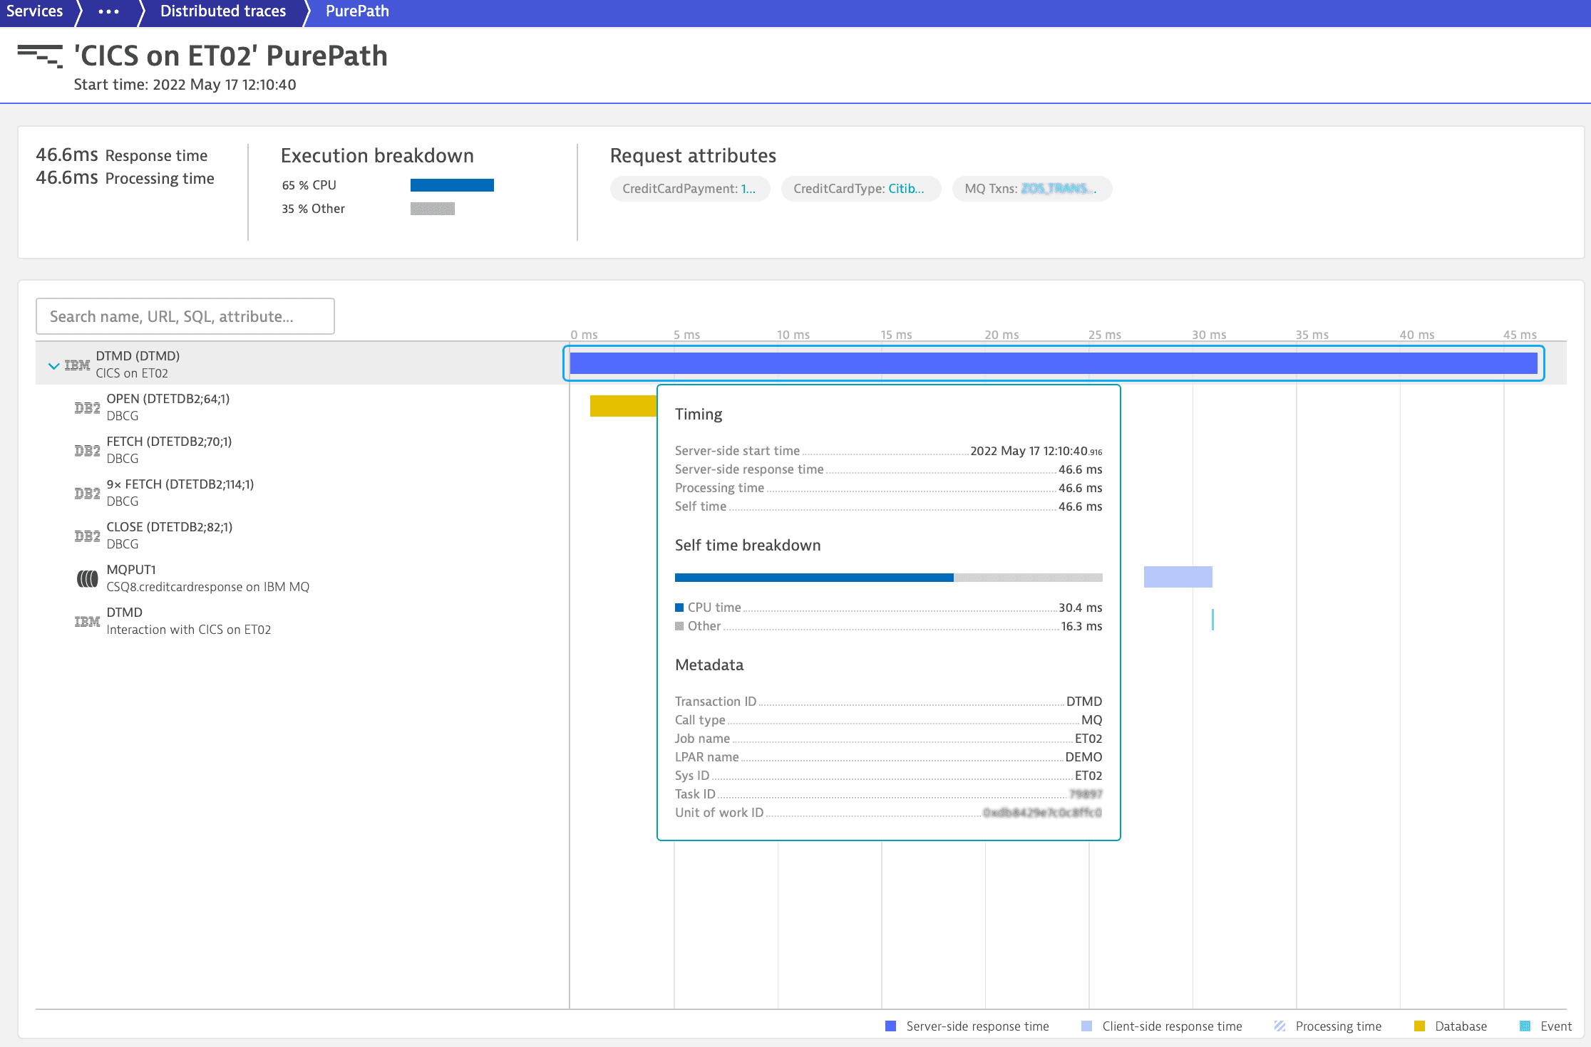Click the DB2 icon next to 9× FETCH (DTETDB2;114;1)
Image resolution: width=1591 pixels, height=1047 pixels.
tap(87, 494)
